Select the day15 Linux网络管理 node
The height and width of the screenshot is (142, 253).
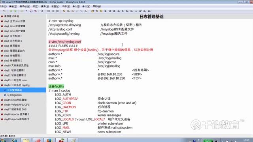[15, 100]
